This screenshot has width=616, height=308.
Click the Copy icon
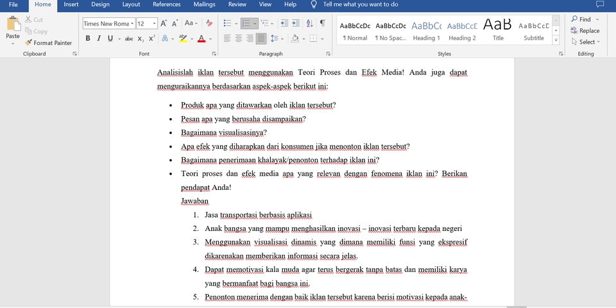[28, 31]
